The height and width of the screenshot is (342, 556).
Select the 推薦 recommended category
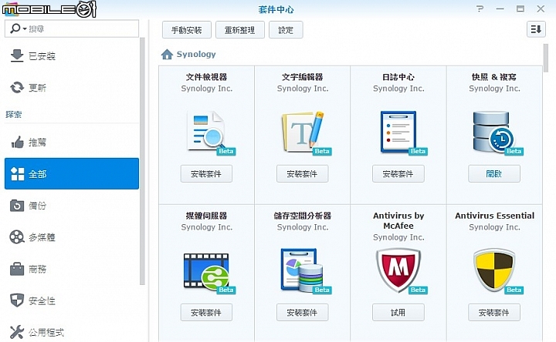pos(72,142)
